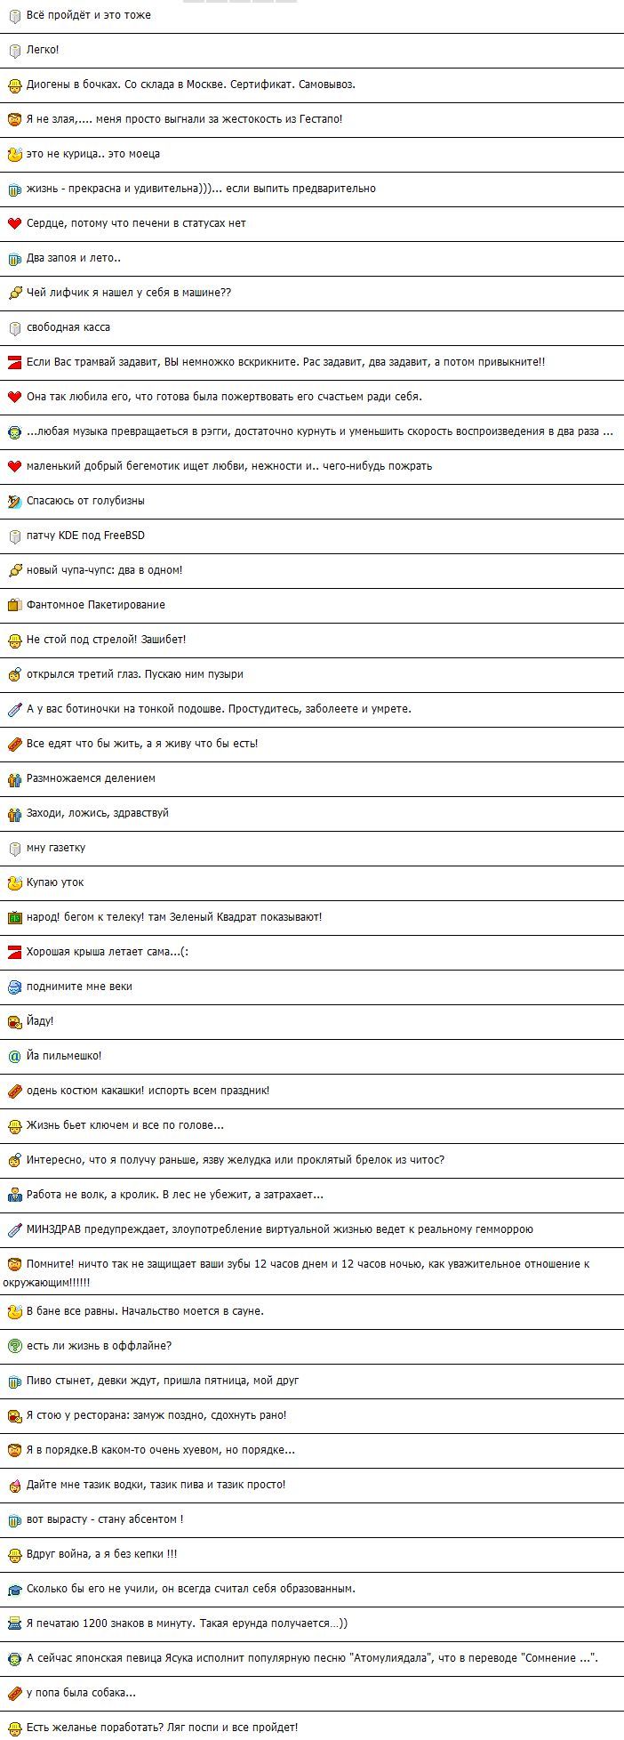The width and height of the screenshot is (624, 1740).
Task: Pick the status "поднимите мне веки"
Action: pos(79,987)
